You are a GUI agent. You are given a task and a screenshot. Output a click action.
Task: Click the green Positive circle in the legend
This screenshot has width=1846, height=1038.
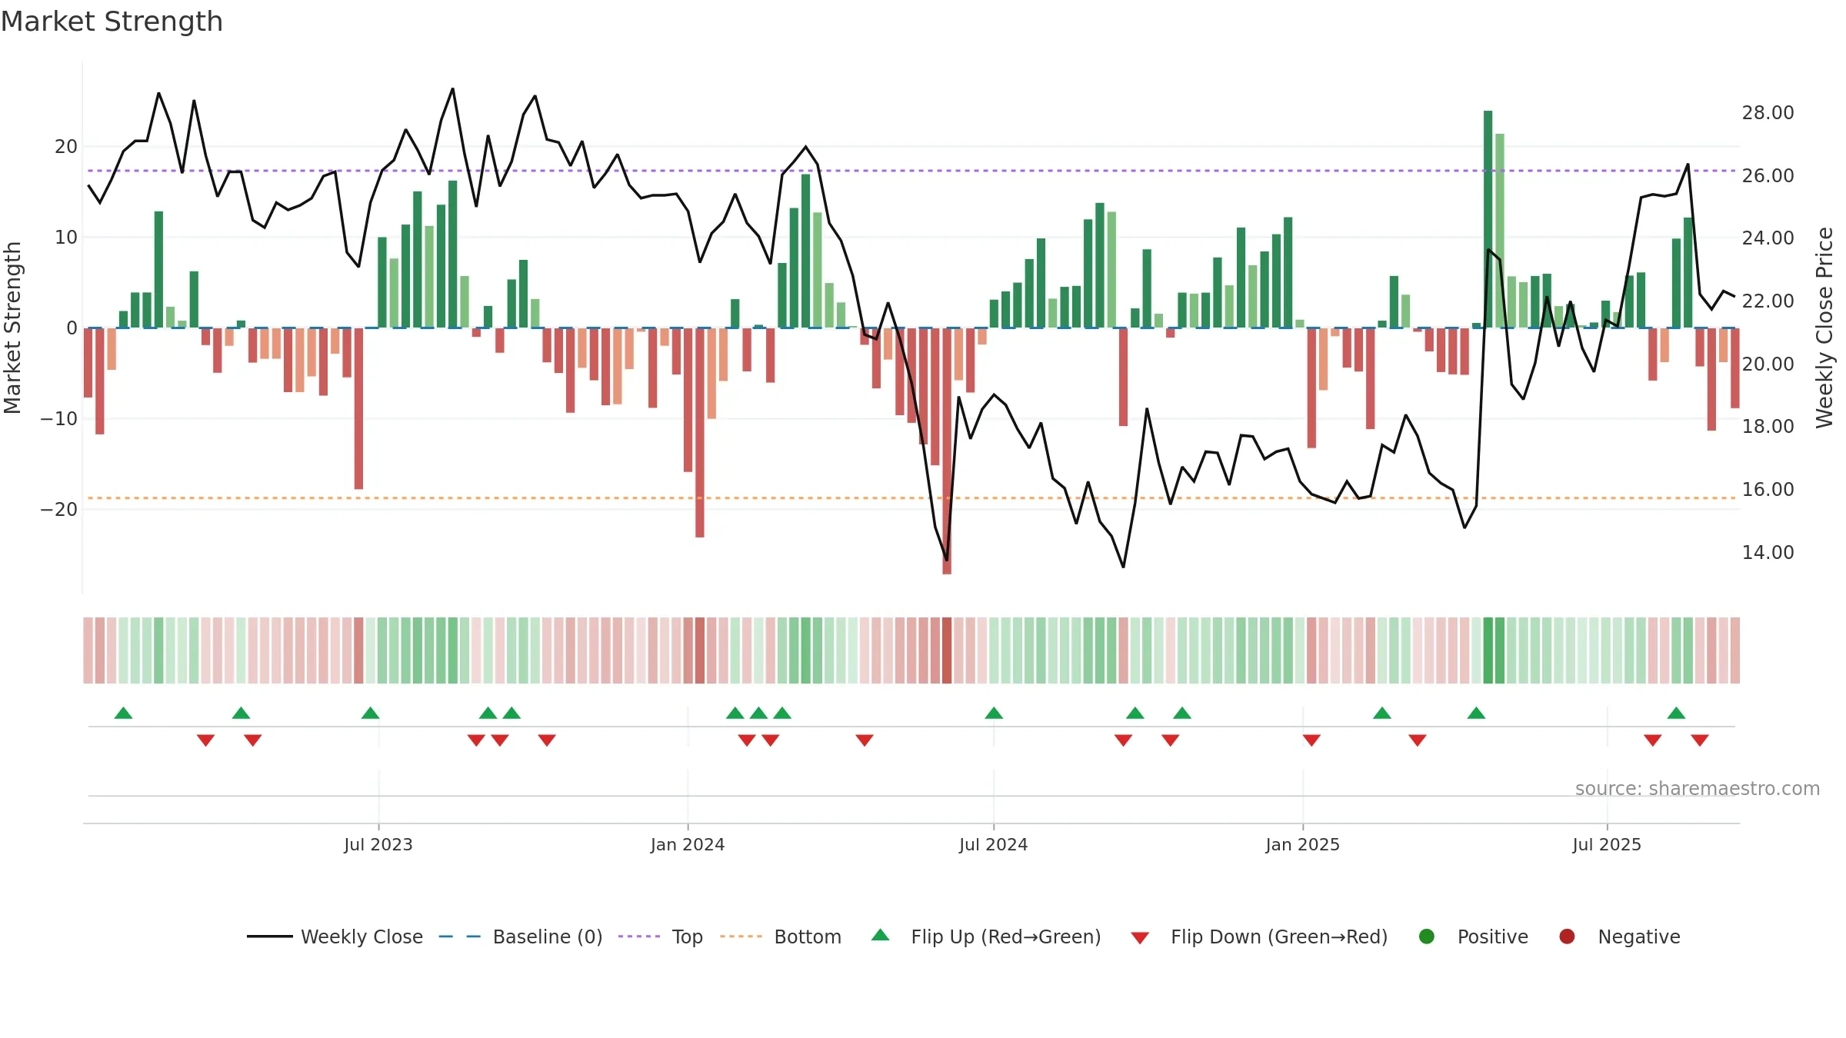pos(1427,937)
